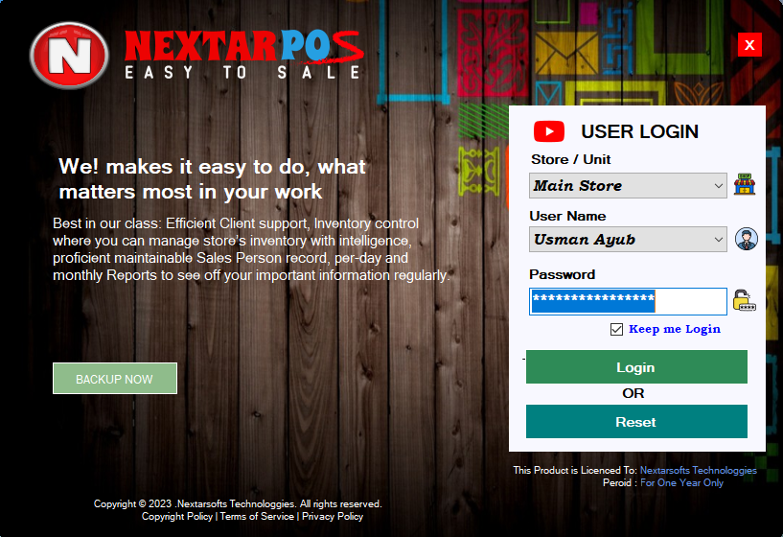
Task: Click the red Nextar N logo
Action: pos(69,55)
